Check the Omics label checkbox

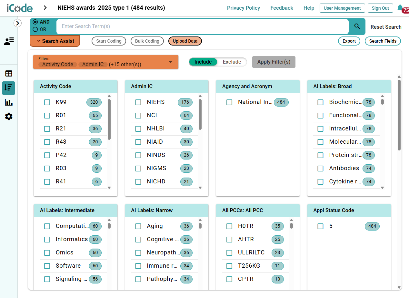point(47,253)
